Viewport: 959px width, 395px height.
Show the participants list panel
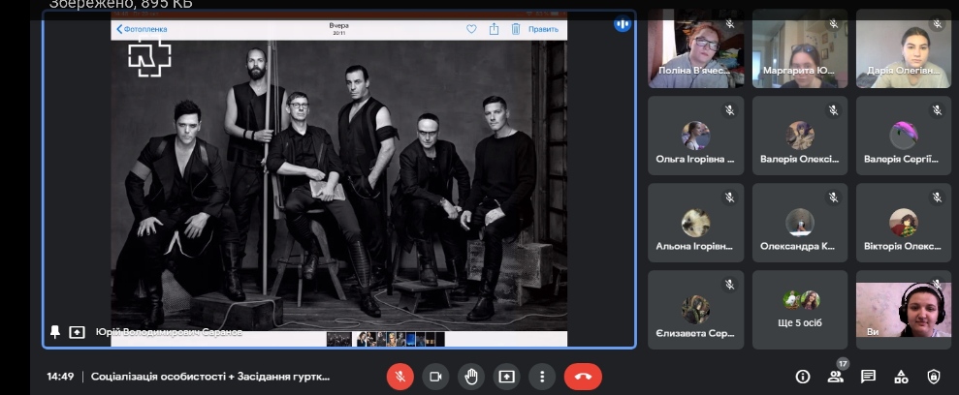835,377
